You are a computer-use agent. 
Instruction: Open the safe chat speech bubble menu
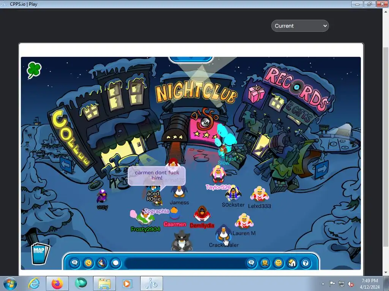pos(75,263)
